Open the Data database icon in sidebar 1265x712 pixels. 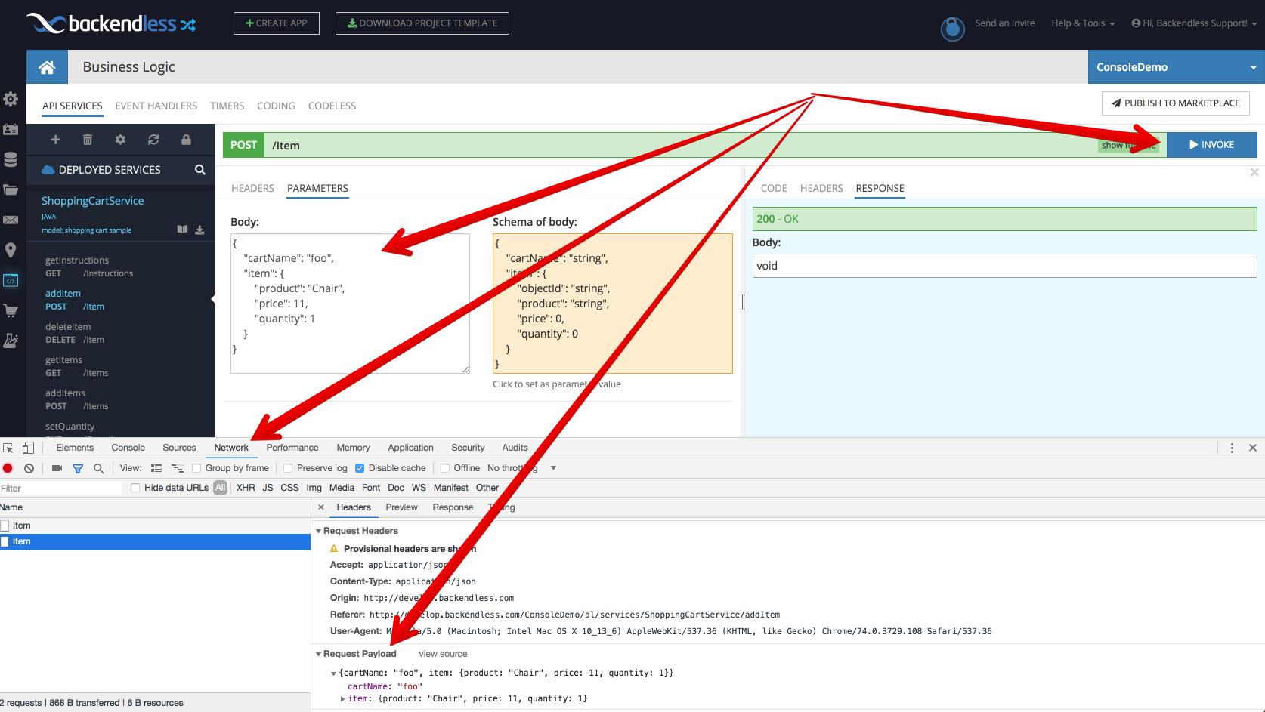[11, 159]
